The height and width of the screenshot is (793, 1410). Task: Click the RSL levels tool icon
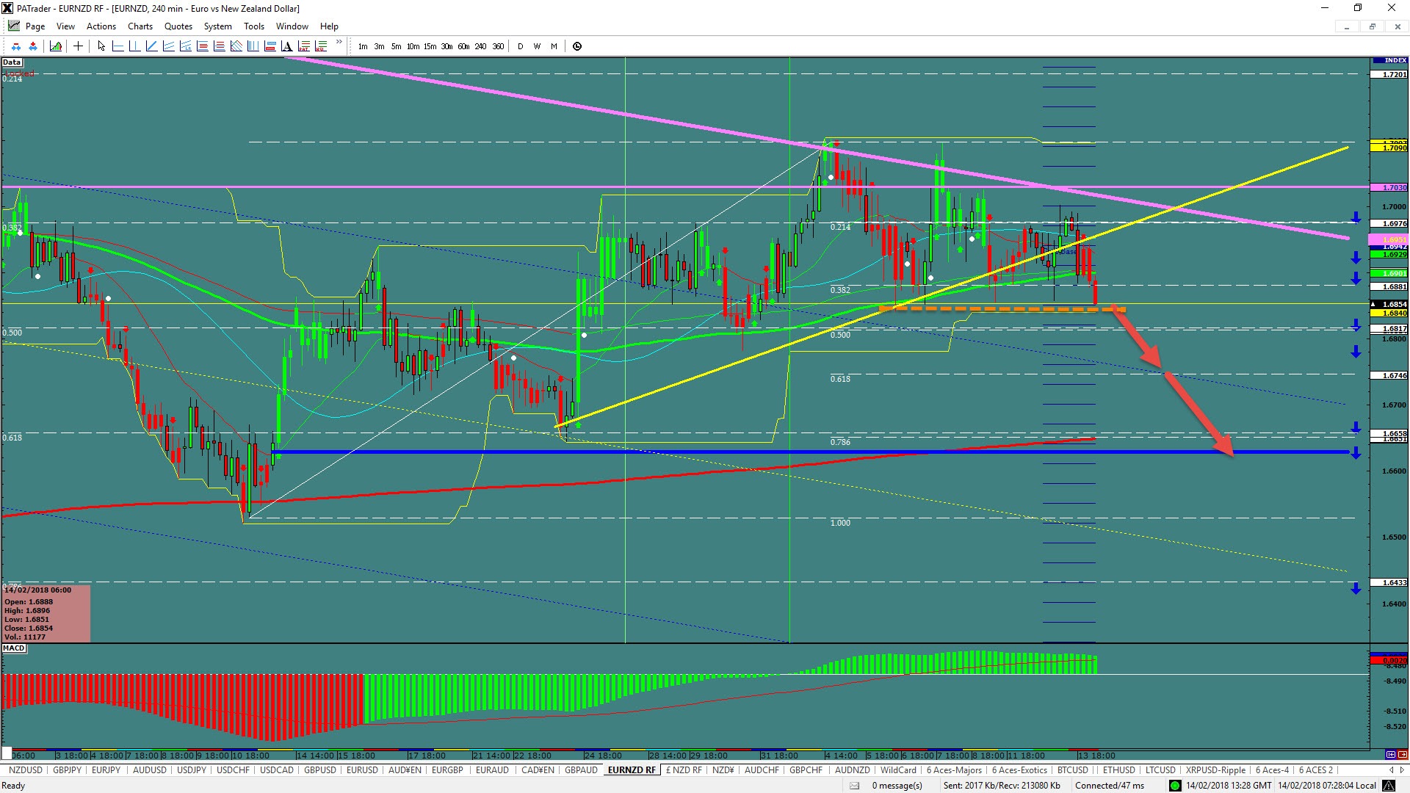[320, 46]
